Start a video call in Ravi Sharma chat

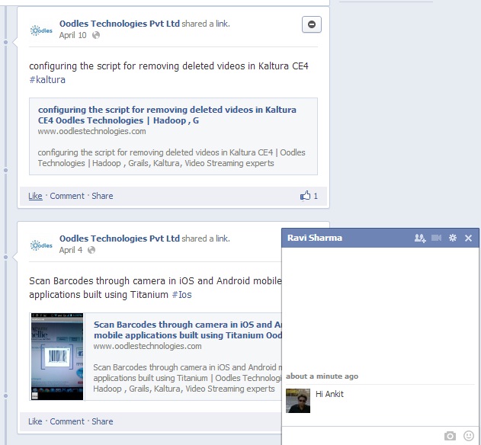[x=436, y=238]
